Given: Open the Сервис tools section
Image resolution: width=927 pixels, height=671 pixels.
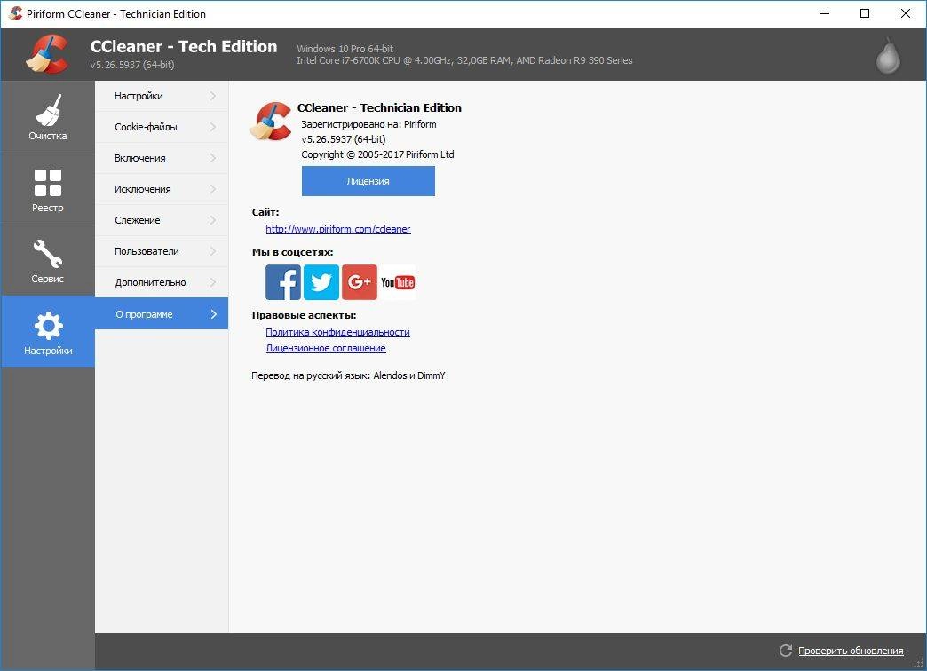Looking at the screenshot, I should [48, 261].
